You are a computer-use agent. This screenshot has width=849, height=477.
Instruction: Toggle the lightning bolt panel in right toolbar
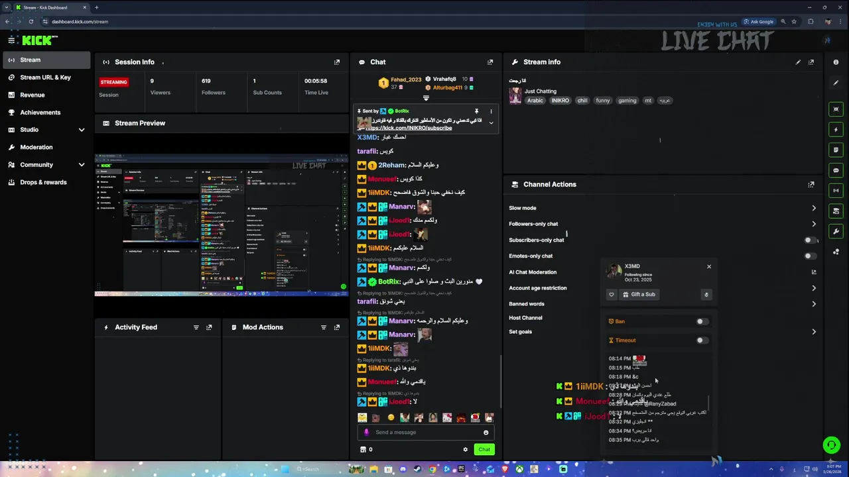click(x=836, y=130)
